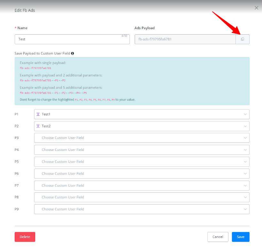
Task: Open the P3 custom user field dropdown
Action: 141,138
